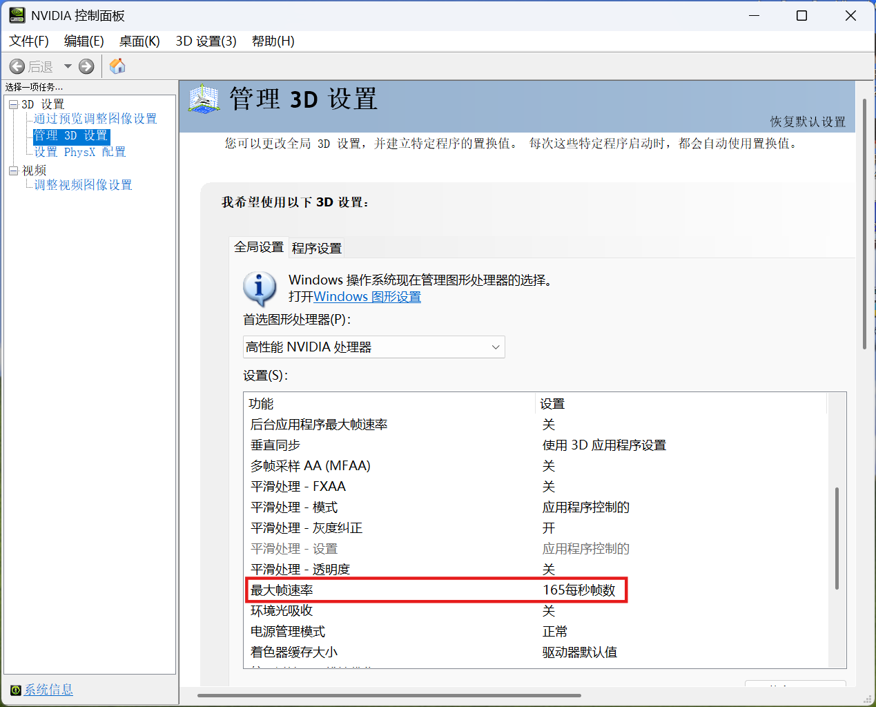Select the 平滑处理 - FXAA row
876x707 pixels.
[535, 487]
